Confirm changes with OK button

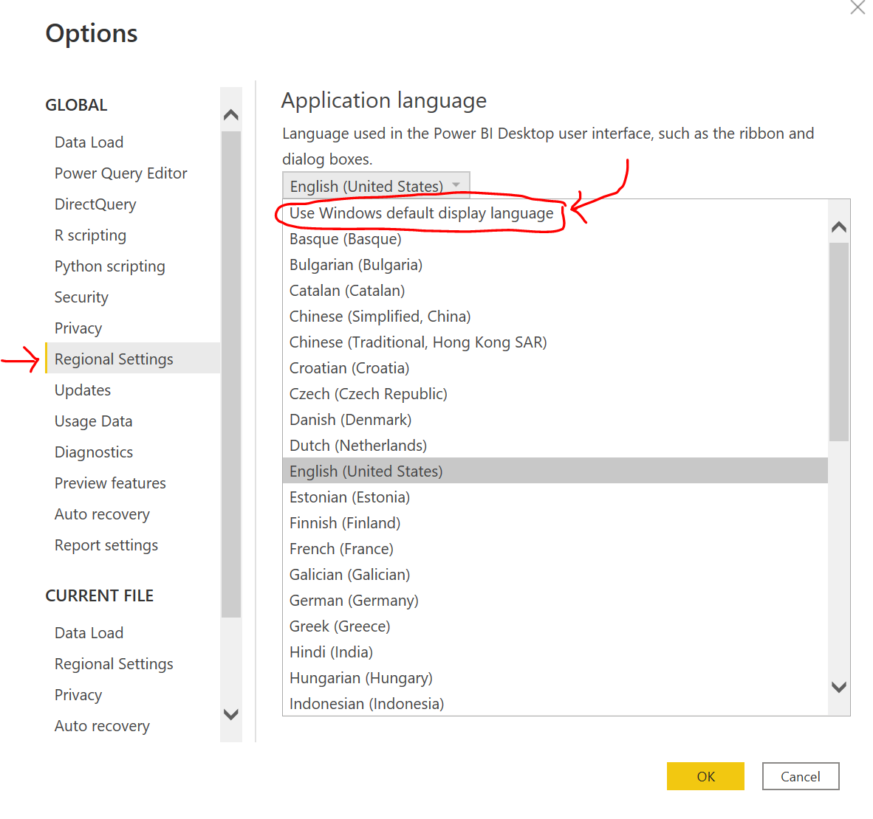[705, 776]
